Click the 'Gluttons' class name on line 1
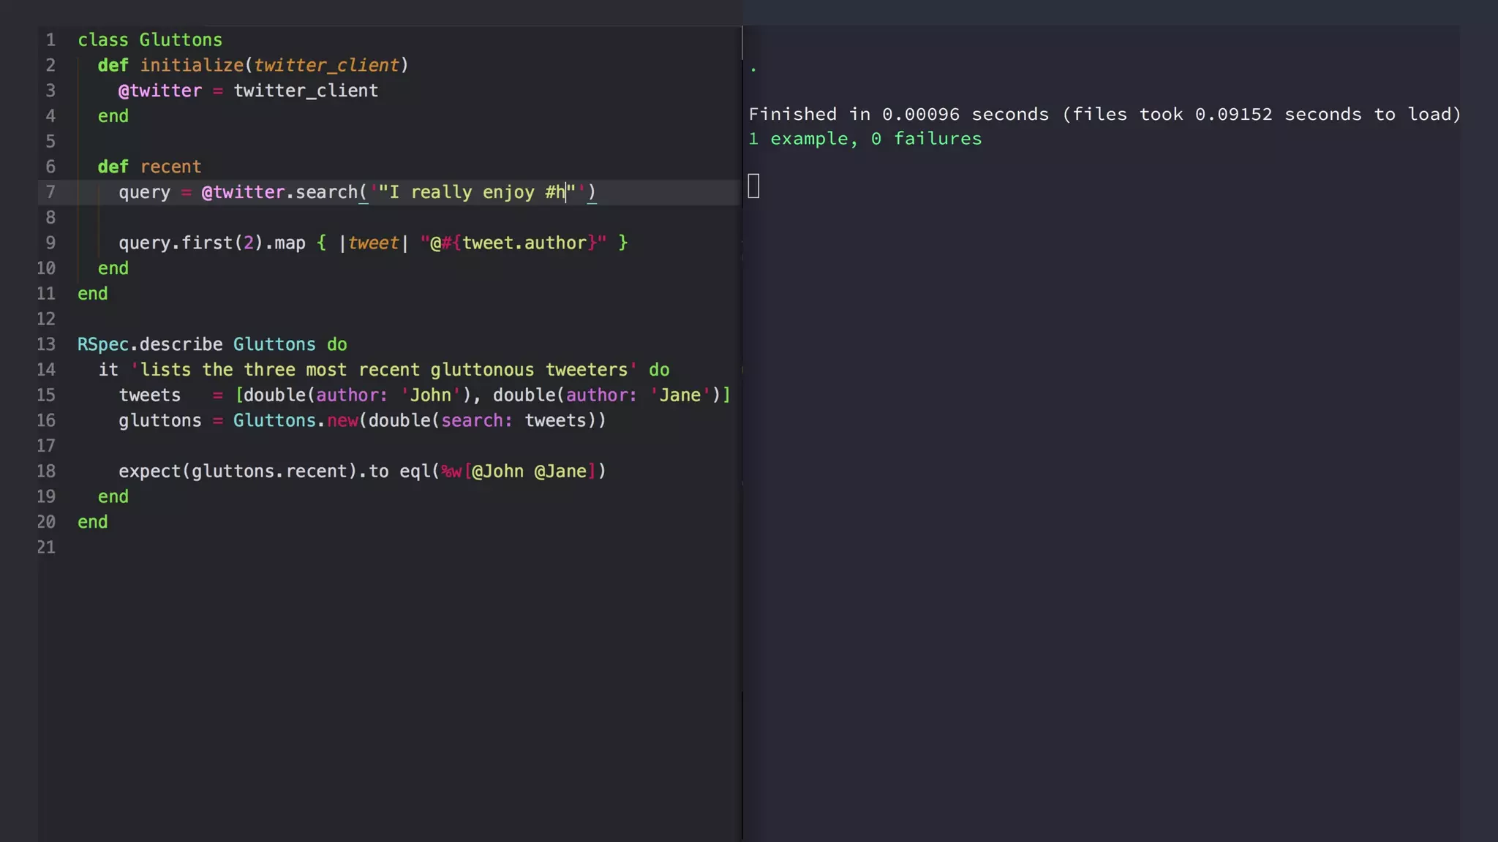This screenshot has height=842, width=1498. point(181,40)
